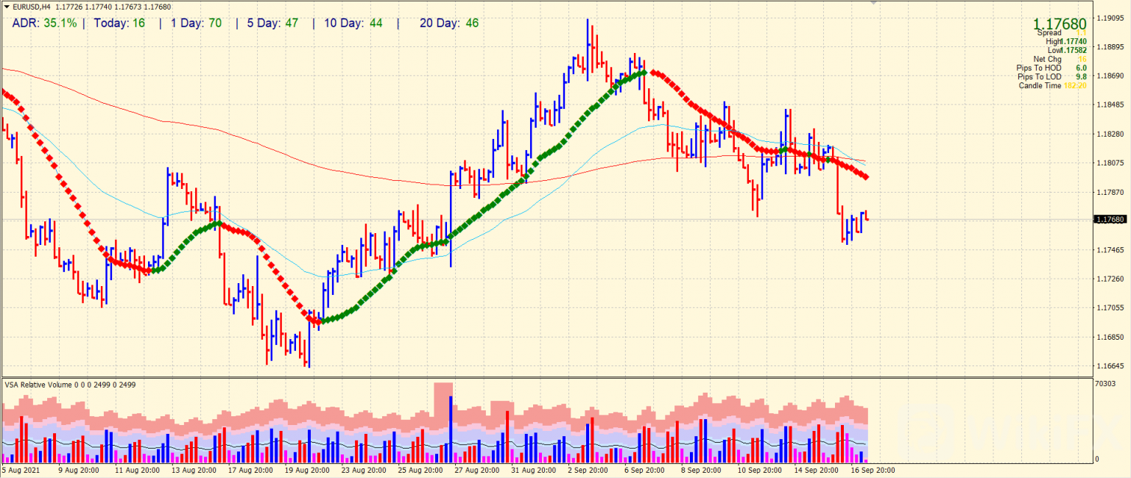Viewport: 1131px width, 478px height.
Task: Click the 16 Sep 20:00 date label
Action: click(873, 469)
